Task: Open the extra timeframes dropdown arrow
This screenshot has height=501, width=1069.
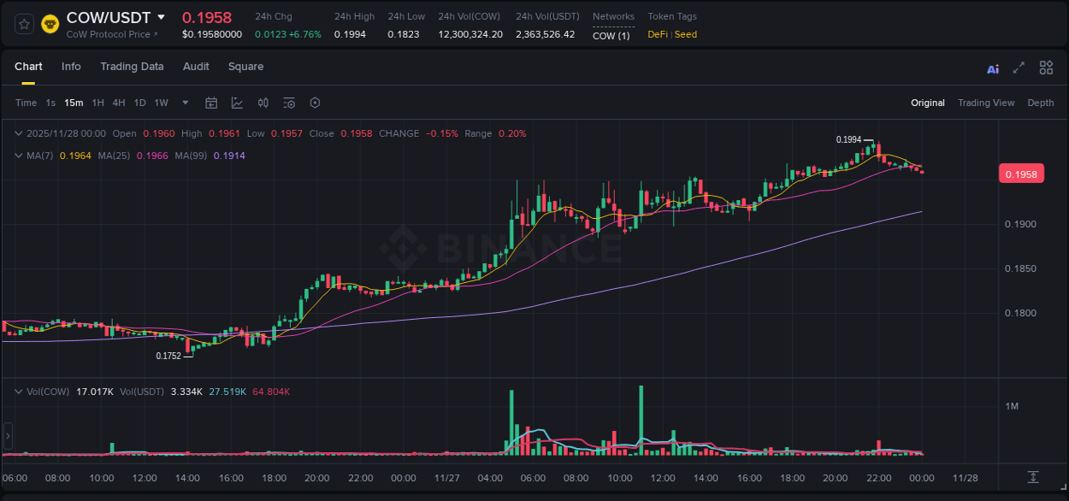Action: (185, 103)
